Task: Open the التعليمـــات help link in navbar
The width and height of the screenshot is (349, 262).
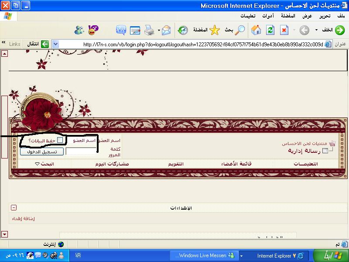Action: [x=306, y=164]
